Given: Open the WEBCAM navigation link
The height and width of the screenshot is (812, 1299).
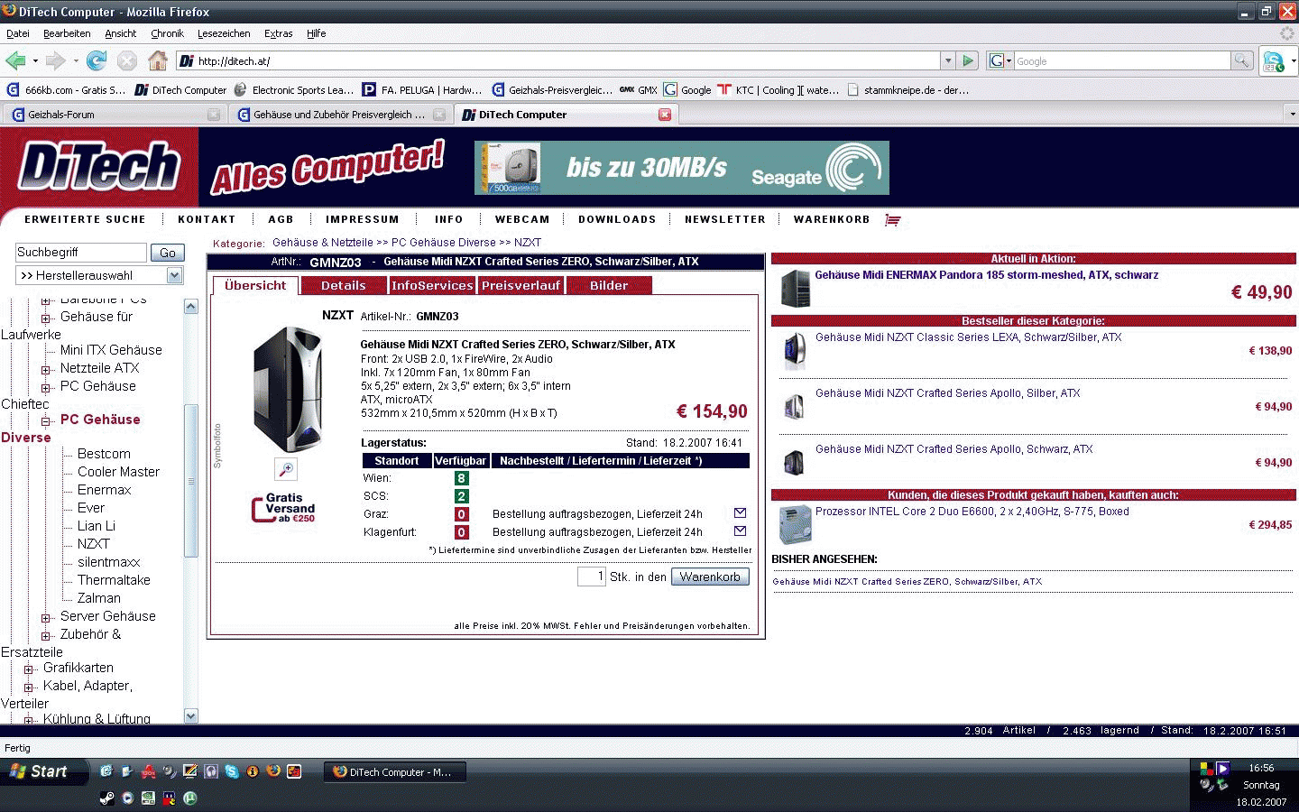Looking at the screenshot, I should 521,219.
